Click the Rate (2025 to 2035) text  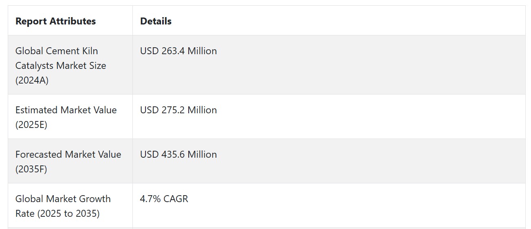[57, 214]
